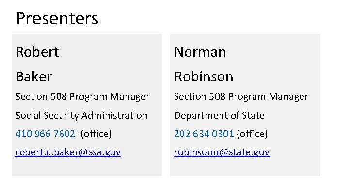Click empty gray area below robinsonn email
The width and height of the screenshot is (349, 196).
pyautogui.click(x=245, y=167)
